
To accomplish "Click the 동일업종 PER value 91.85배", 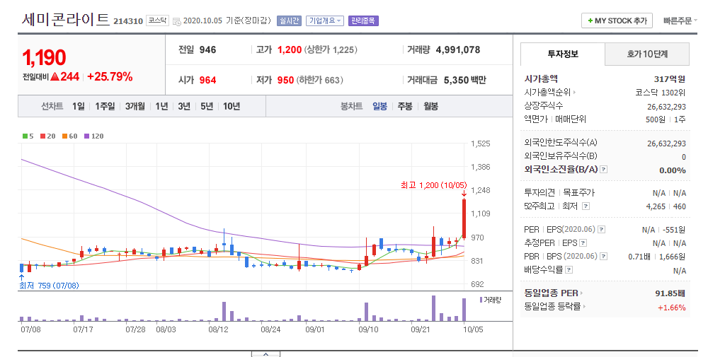I will tap(670, 293).
